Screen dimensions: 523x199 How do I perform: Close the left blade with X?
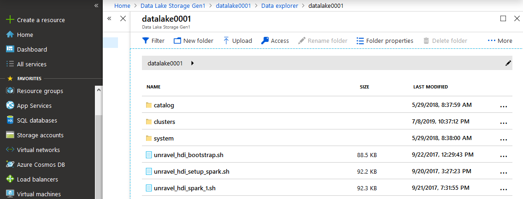[x=123, y=19]
